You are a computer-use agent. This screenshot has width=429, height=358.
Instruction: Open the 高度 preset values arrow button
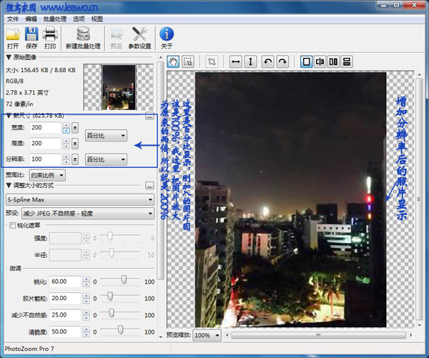click(75, 144)
